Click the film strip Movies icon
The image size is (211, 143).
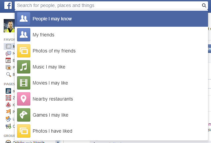(x=24, y=83)
